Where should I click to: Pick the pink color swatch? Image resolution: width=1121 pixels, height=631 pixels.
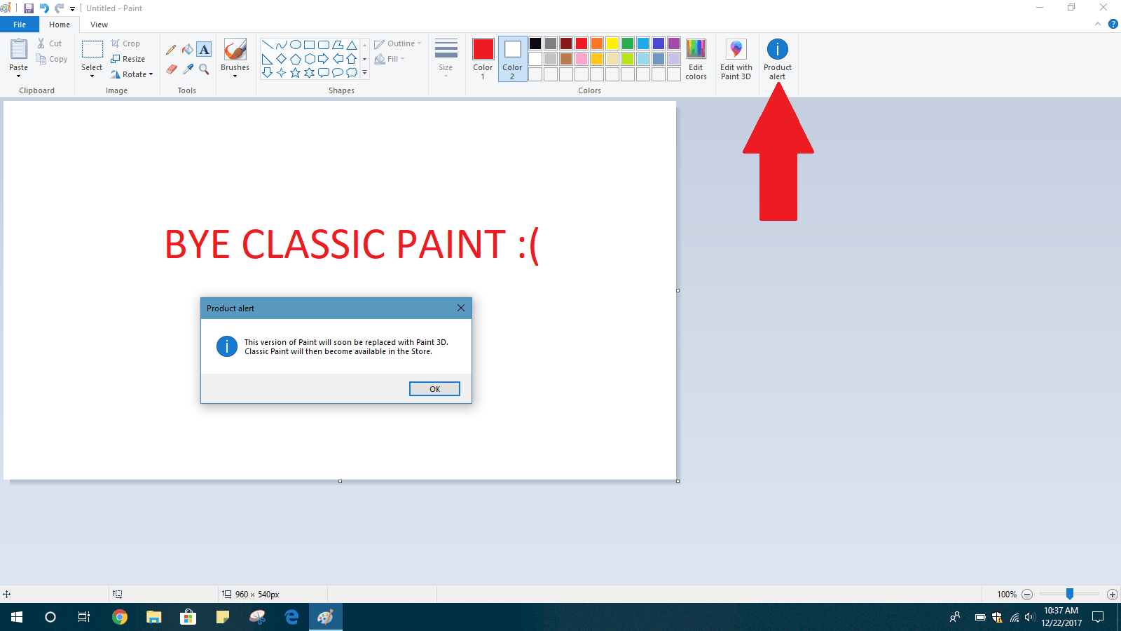coord(582,59)
